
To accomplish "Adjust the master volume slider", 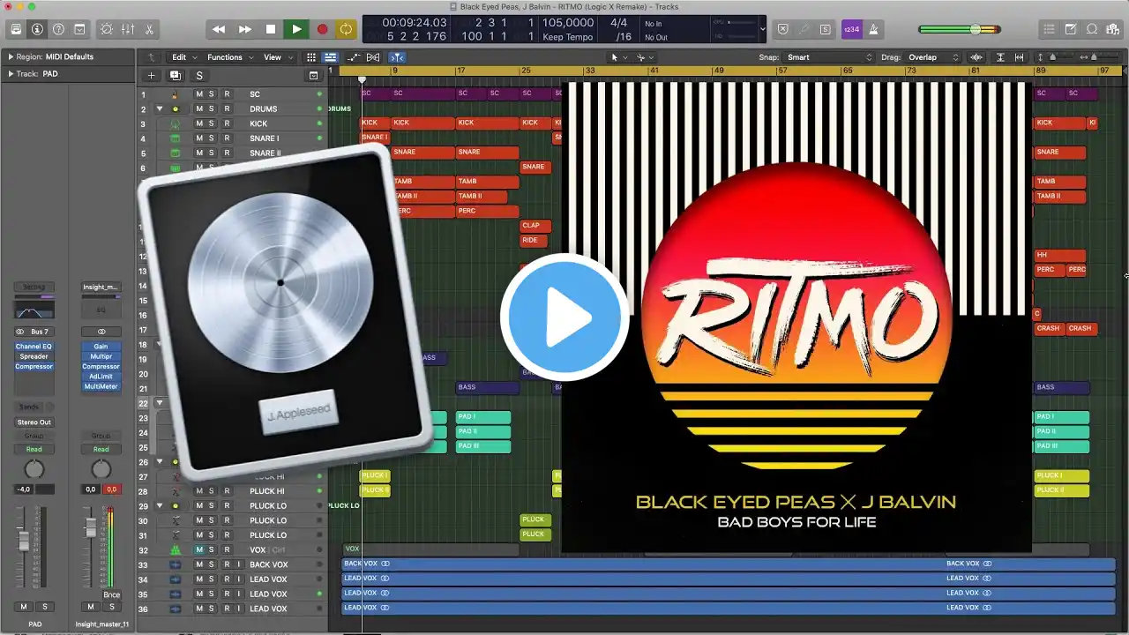I will pos(960,29).
